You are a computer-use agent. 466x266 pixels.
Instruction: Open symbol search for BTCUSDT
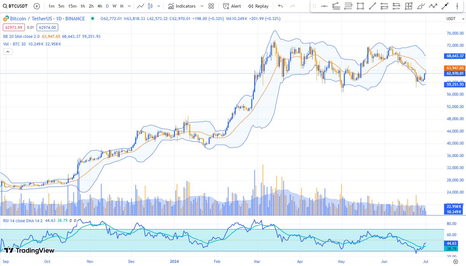[16, 6]
